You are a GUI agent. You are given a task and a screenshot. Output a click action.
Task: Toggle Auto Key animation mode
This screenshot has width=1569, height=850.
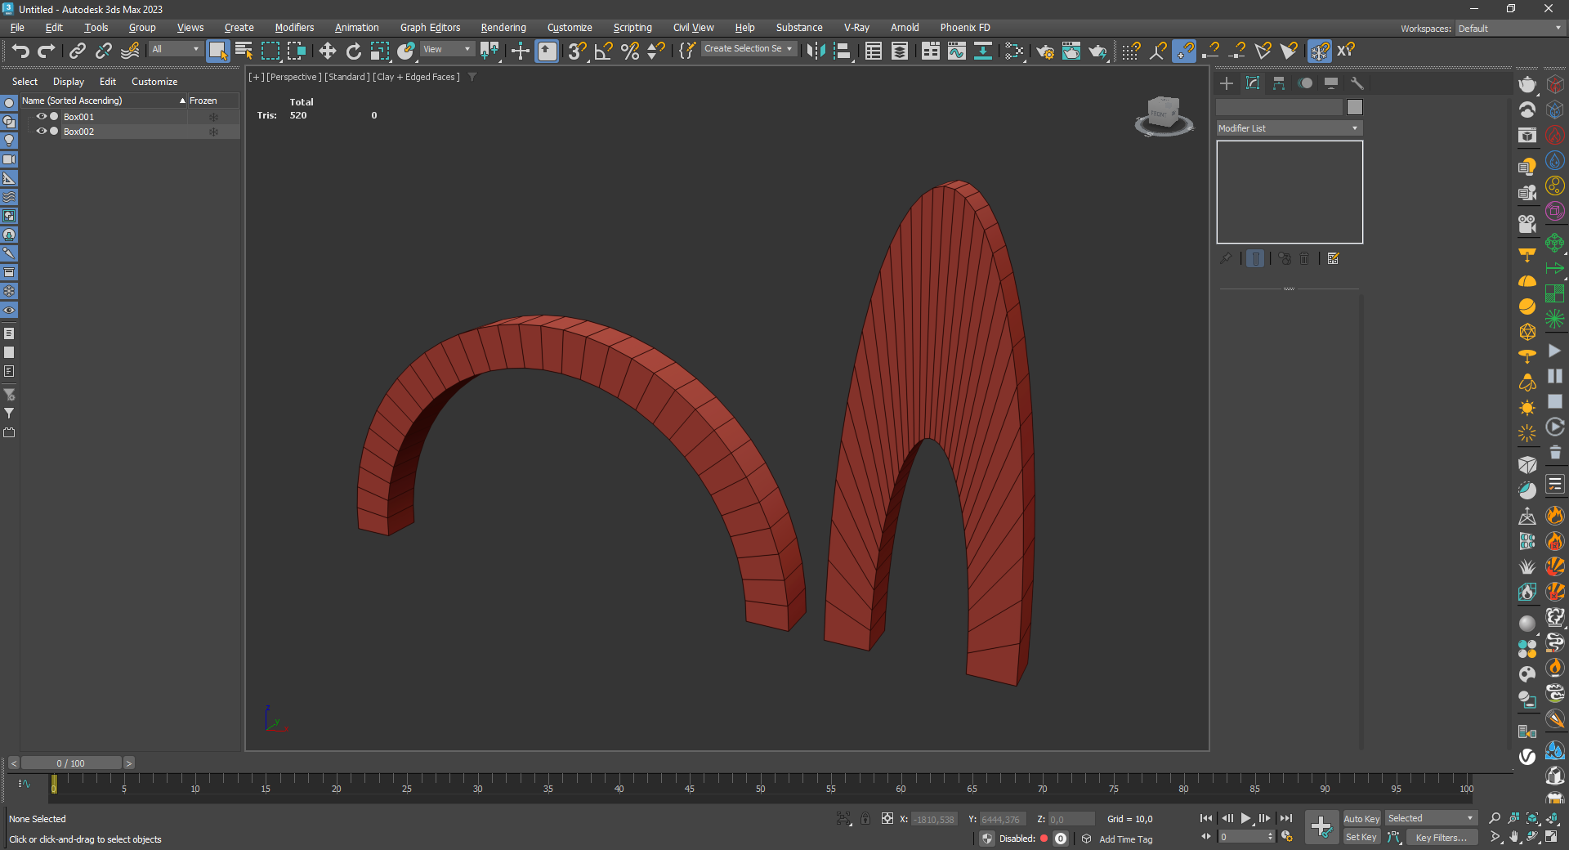(x=1361, y=819)
